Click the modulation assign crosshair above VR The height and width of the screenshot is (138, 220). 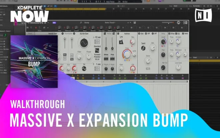(183, 75)
